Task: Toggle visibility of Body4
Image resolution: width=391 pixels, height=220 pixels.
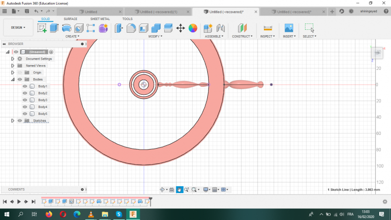Action: (25, 107)
